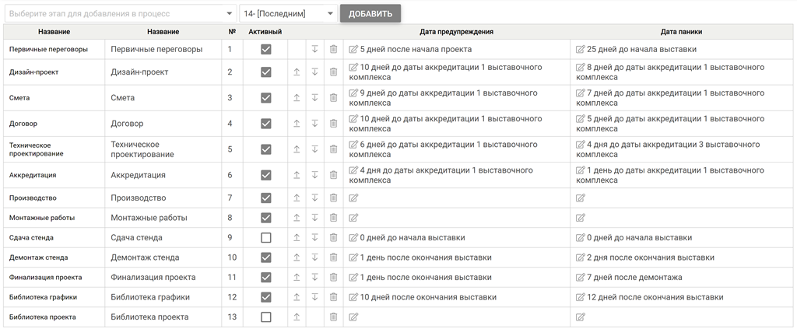
Task: Edit warning date for Аккредитация stage
Action: click(354, 170)
